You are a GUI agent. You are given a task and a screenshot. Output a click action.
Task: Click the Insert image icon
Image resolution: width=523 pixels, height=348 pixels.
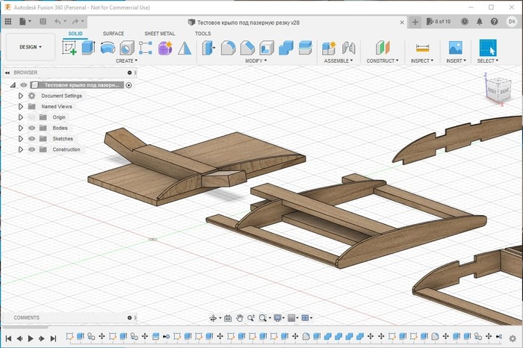pyautogui.click(x=455, y=48)
